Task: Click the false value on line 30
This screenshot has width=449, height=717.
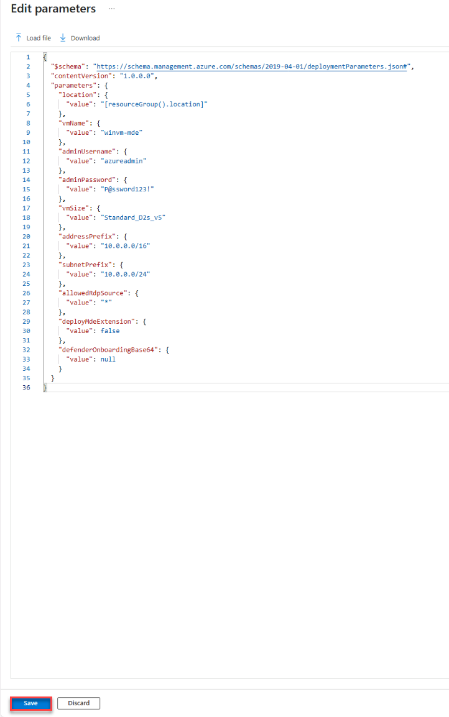Action: click(110, 331)
